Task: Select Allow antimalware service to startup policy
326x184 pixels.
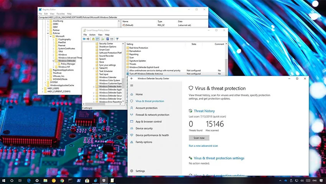Action: tap(155, 71)
